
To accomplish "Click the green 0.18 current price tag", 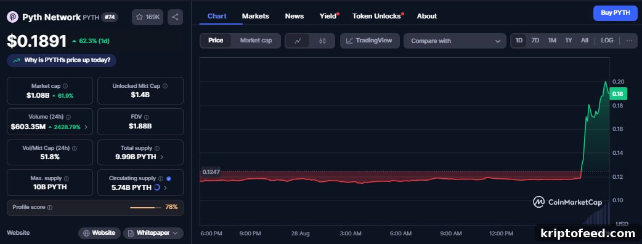I will (618, 95).
